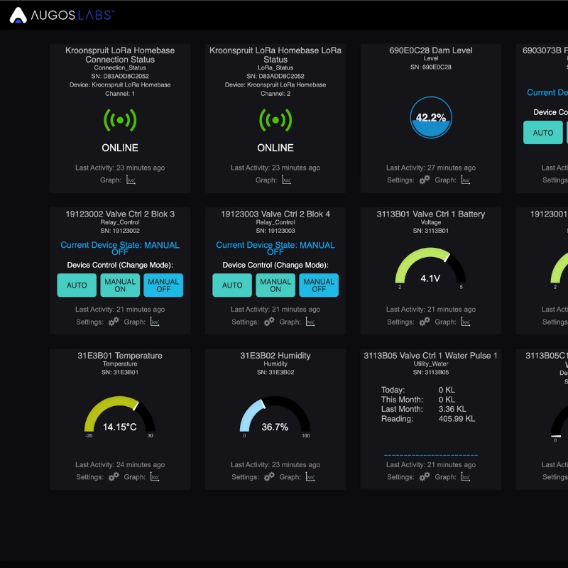Open graph icon for Valve Ctrl 1 Water Pulse 1

click(x=466, y=477)
